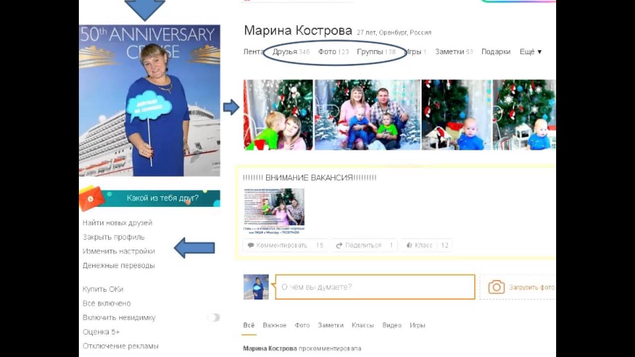Switch to the Фото 123 tab
Viewport: 635px width, 357px height.
click(333, 52)
